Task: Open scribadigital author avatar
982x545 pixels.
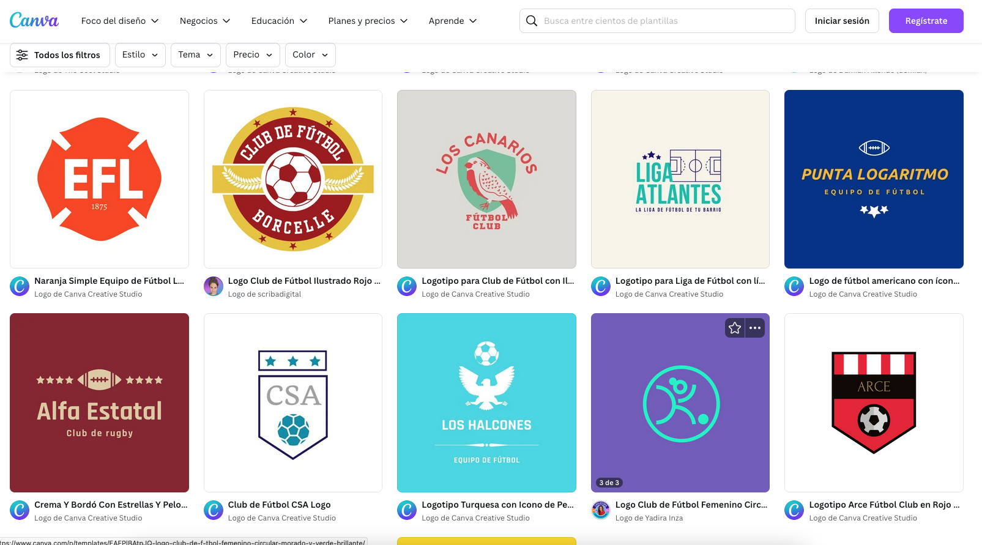Action: 214,286
